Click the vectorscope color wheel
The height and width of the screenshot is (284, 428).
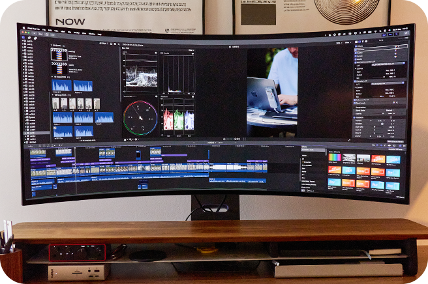(140, 117)
